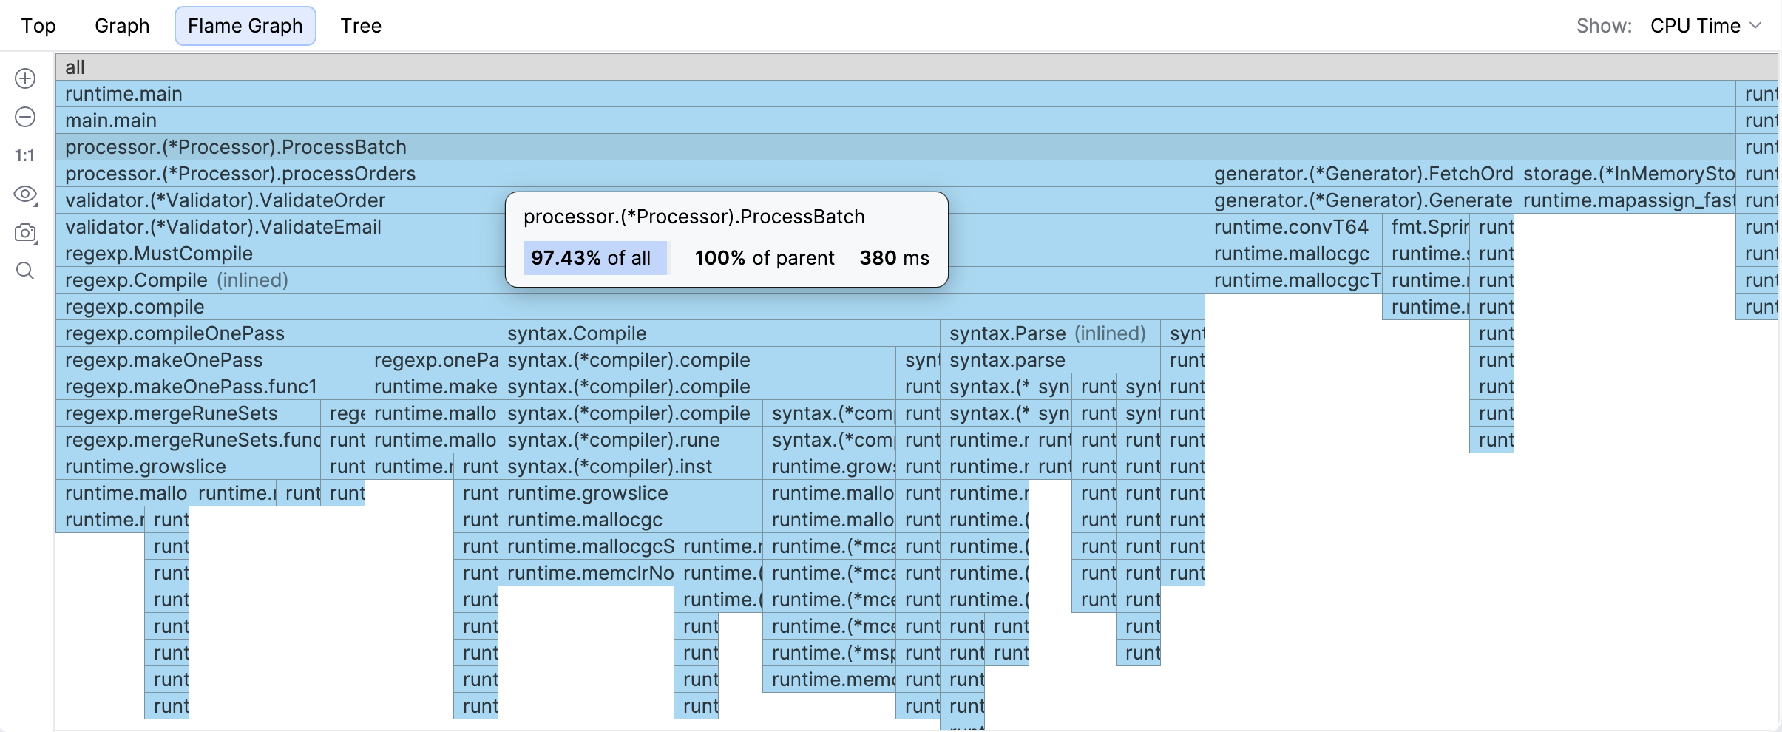Image resolution: width=1782 pixels, height=732 pixels.
Task: Click the processor.(*Processor).ProcessBatch frame
Action: tap(895, 147)
